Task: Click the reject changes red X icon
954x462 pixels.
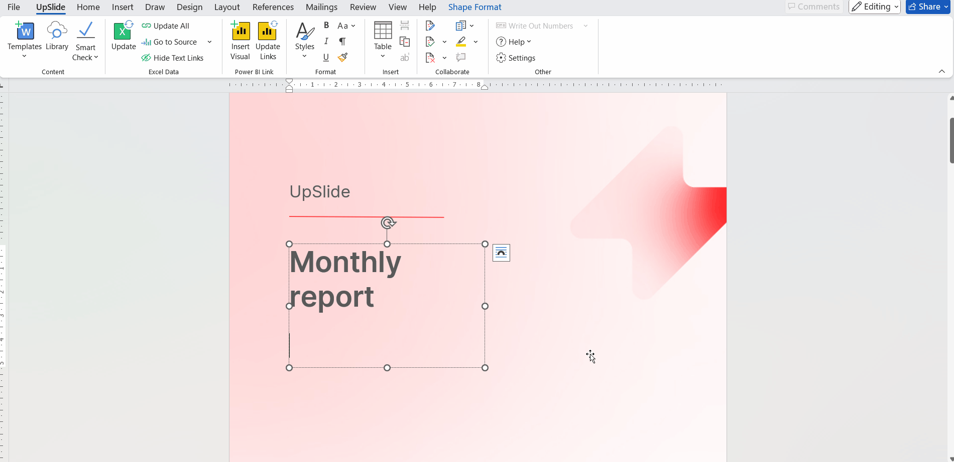Action: pyautogui.click(x=430, y=58)
